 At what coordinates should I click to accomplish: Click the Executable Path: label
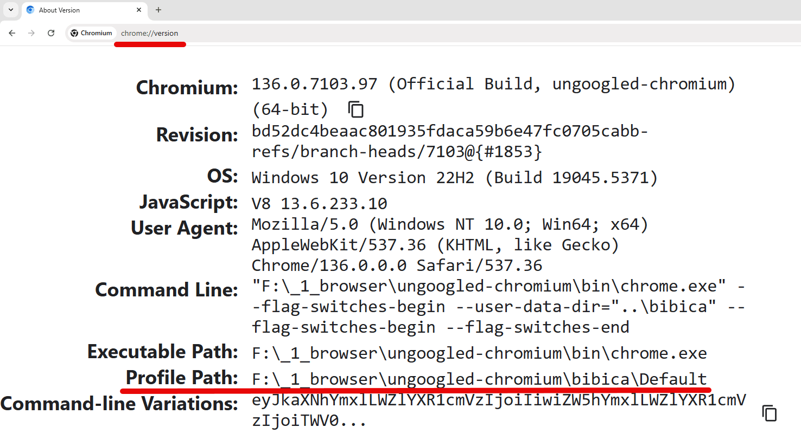[163, 352]
